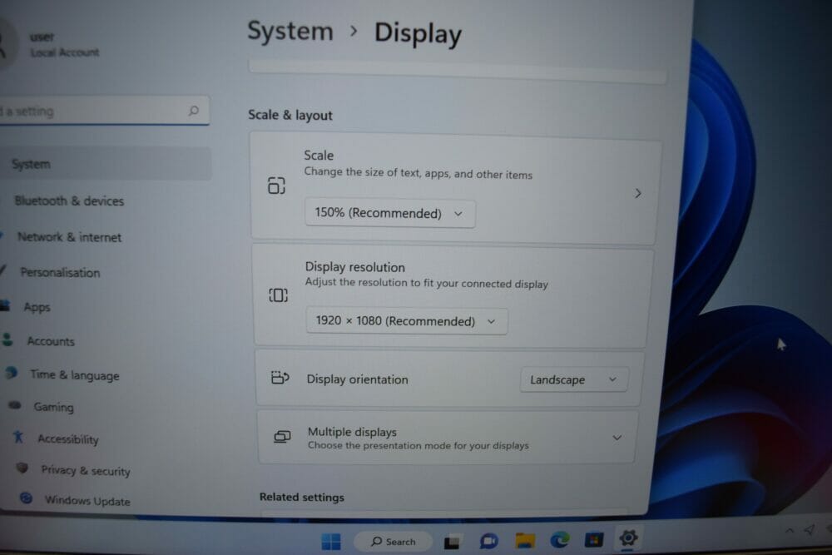This screenshot has height=555, width=832.
Task: Click the taskbar Search box
Action: [x=394, y=541]
